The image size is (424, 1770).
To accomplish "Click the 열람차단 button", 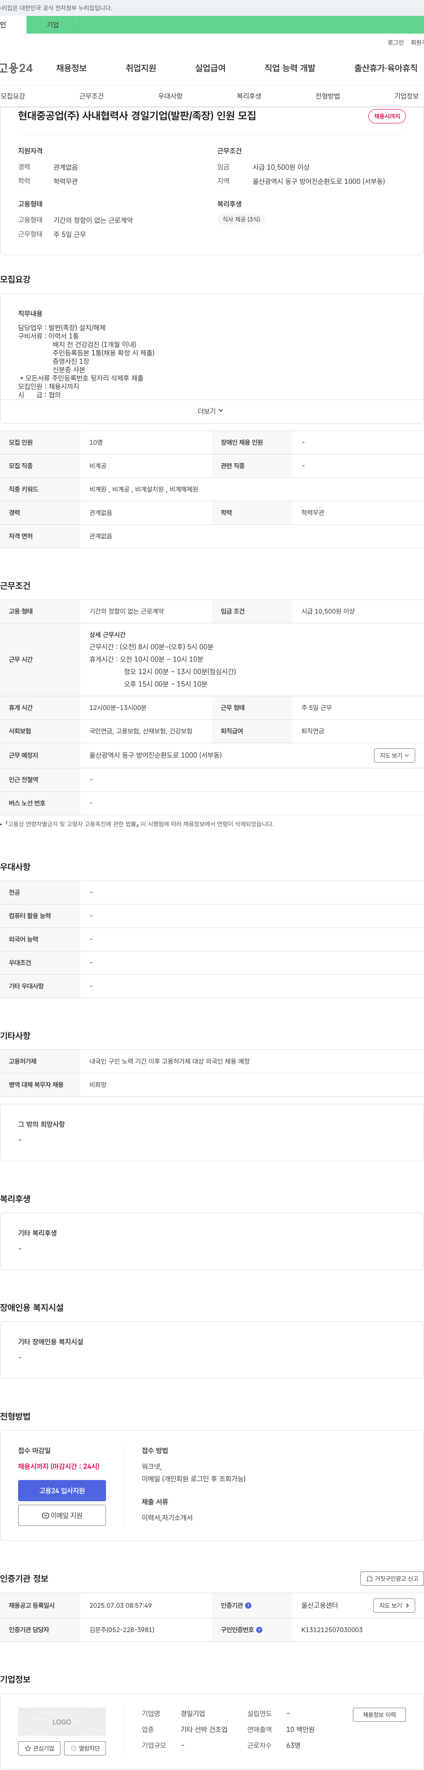I will pos(85,1748).
